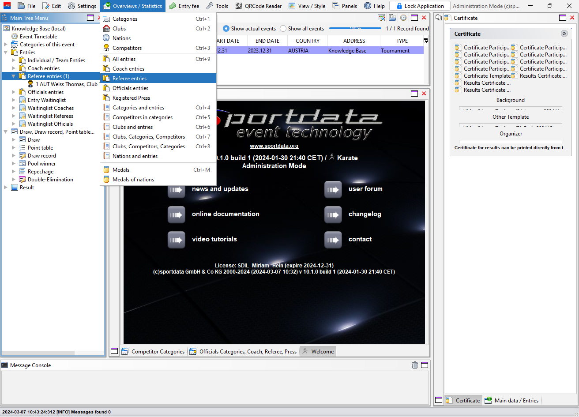Click the Knowledge Base (local) root icon
The image size is (579, 417).
tap(7, 29)
